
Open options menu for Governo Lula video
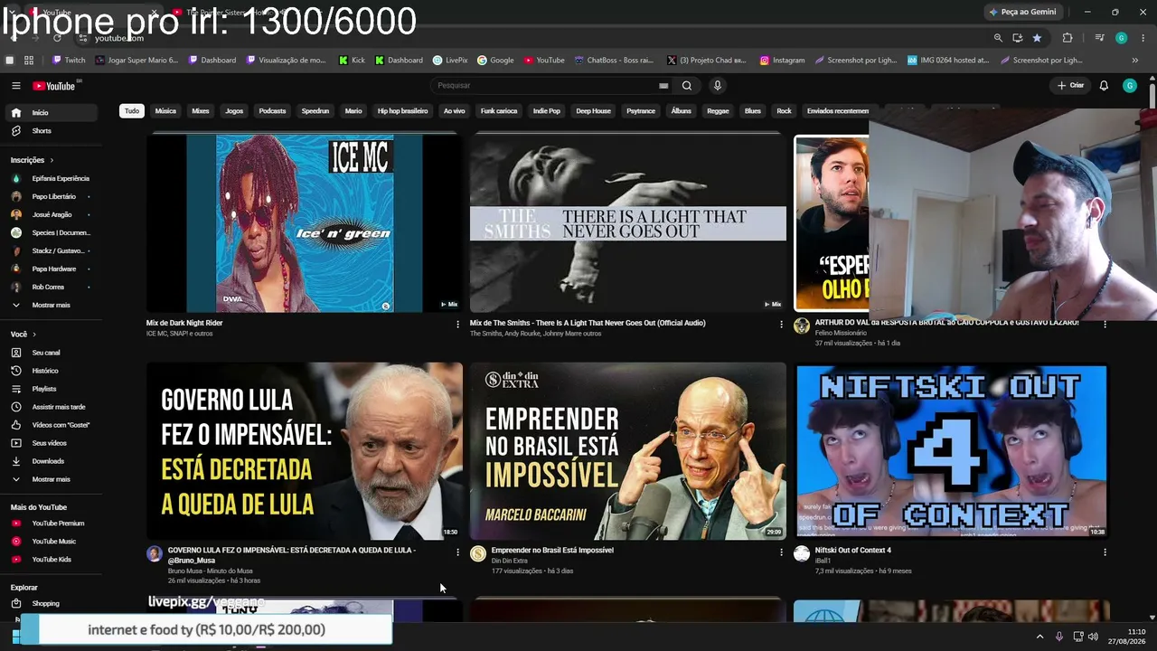click(457, 552)
